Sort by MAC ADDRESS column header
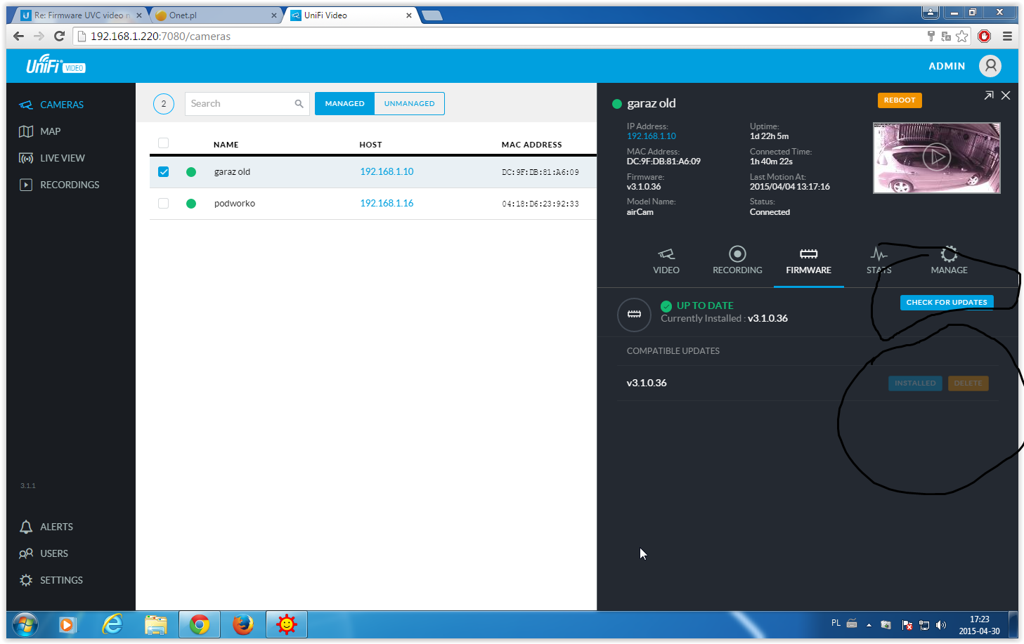Image resolution: width=1024 pixels, height=644 pixels. pyautogui.click(x=531, y=145)
